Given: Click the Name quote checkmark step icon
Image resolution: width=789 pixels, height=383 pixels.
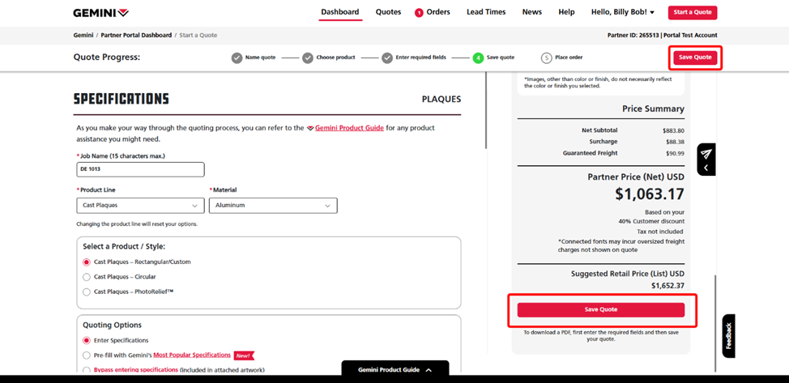Looking at the screenshot, I should point(237,58).
